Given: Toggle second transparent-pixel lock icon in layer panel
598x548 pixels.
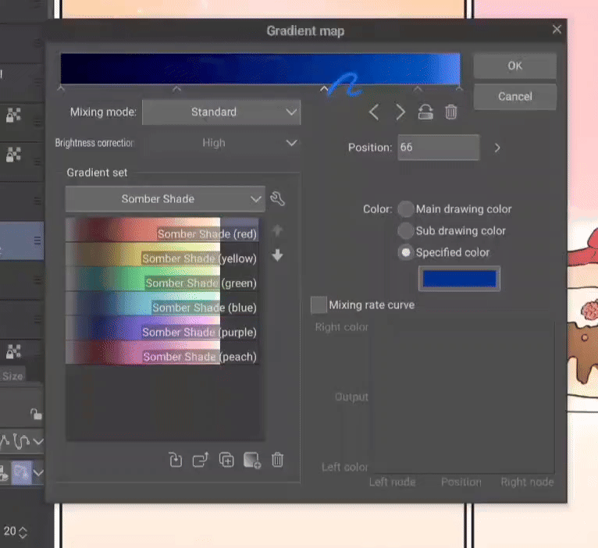Looking at the screenshot, I should click(13, 155).
